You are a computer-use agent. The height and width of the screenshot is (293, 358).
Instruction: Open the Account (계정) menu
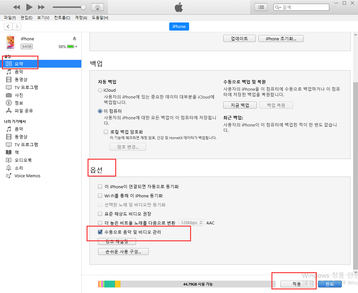pos(81,18)
